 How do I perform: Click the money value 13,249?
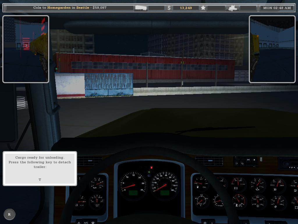coord(186,8)
